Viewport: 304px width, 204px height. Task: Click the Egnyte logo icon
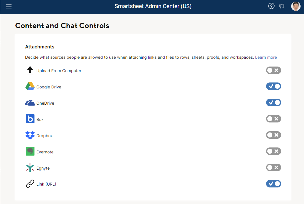[30, 168]
